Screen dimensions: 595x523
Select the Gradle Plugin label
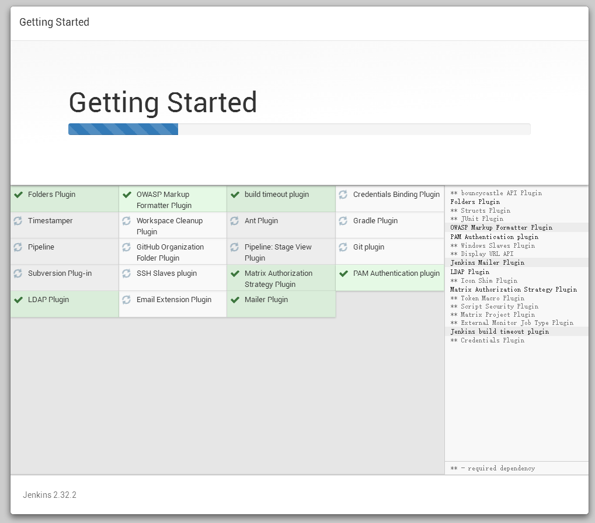[375, 221]
